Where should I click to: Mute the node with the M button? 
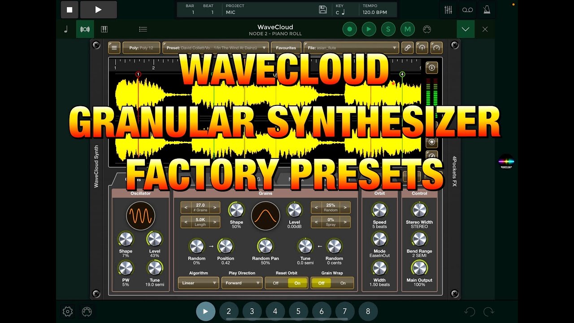[408, 29]
